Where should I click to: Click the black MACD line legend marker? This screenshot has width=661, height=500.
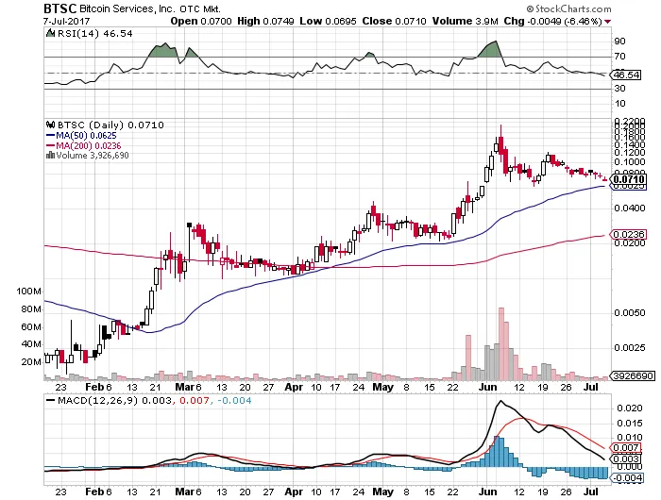51,400
